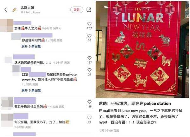Tap the 你是懂阴阳的 reply text

31,40
